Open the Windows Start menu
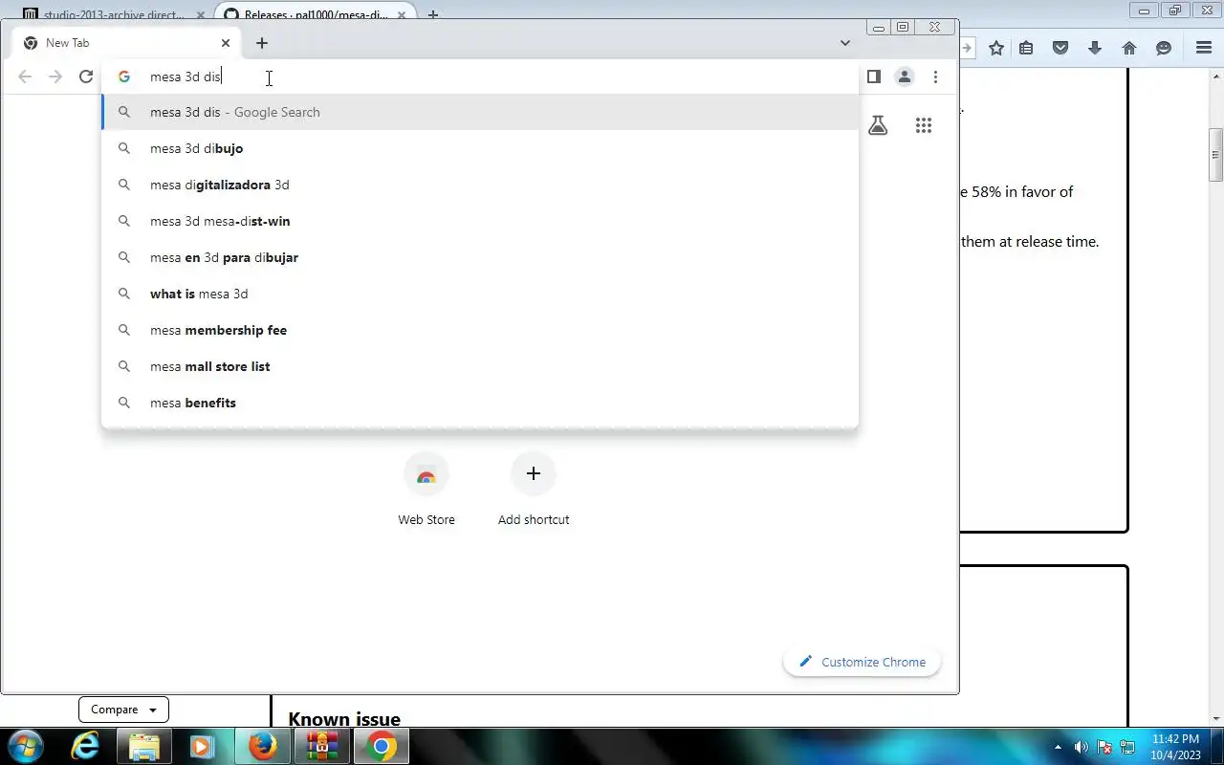This screenshot has height=765, width=1224. point(26,746)
